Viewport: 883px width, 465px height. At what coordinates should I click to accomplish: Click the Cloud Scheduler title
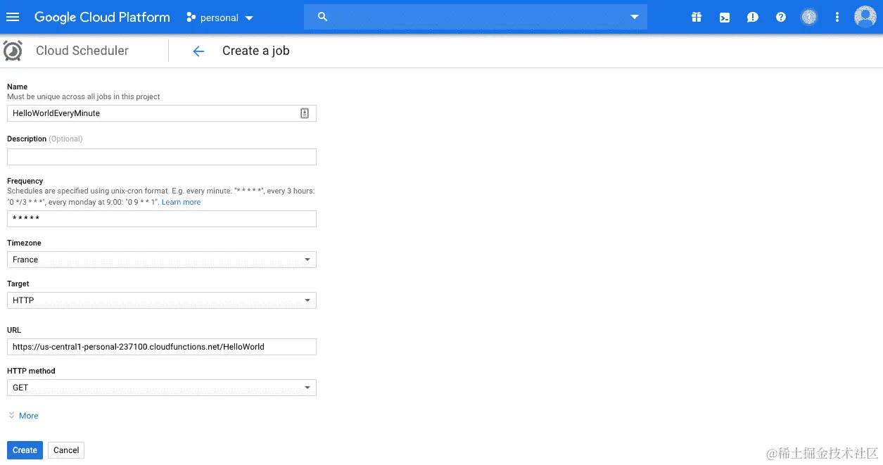pyautogui.click(x=82, y=51)
